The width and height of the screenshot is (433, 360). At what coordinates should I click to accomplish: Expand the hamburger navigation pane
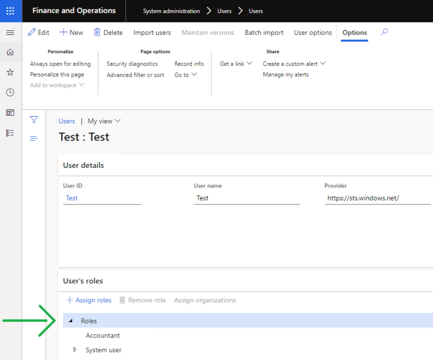tap(10, 33)
